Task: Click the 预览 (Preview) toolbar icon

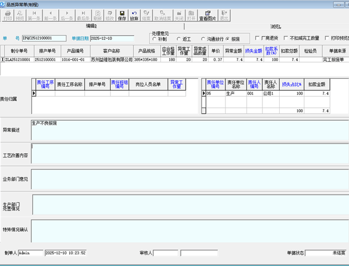Action: [20, 16]
